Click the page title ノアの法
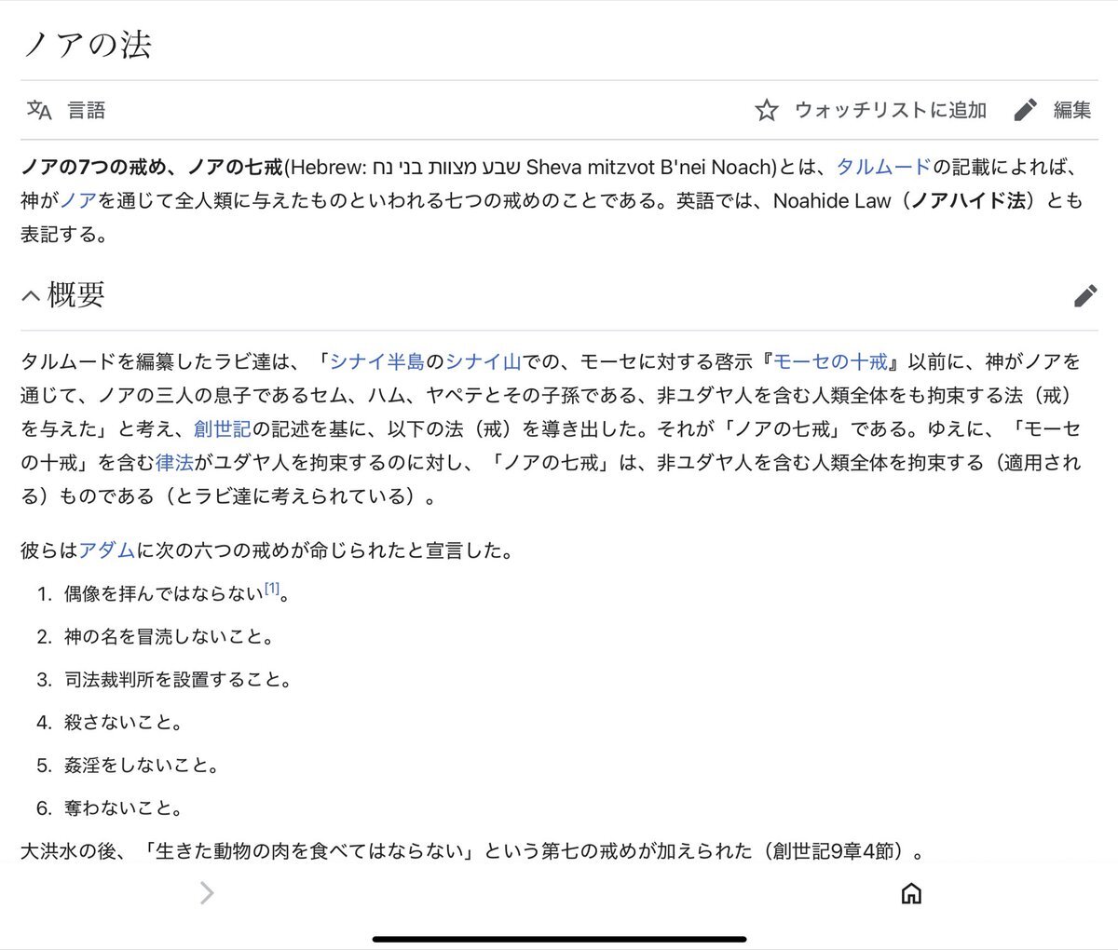The width and height of the screenshot is (1118, 950). click(x=87, y=45)
